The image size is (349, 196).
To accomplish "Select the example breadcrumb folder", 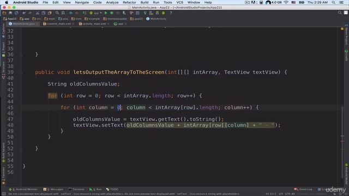I will pos(92,19).
